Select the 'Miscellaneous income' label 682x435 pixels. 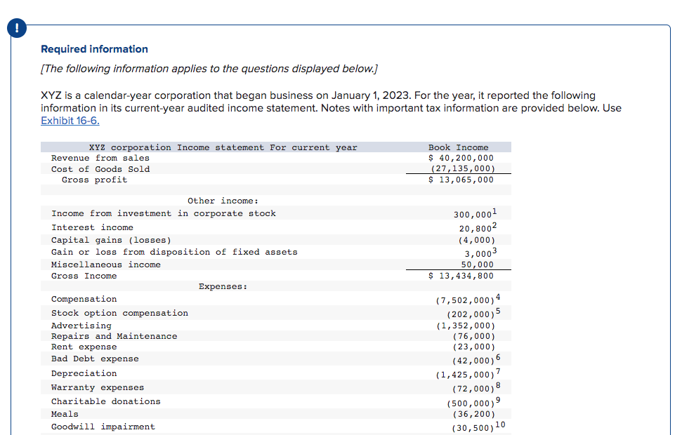[105, 265]
